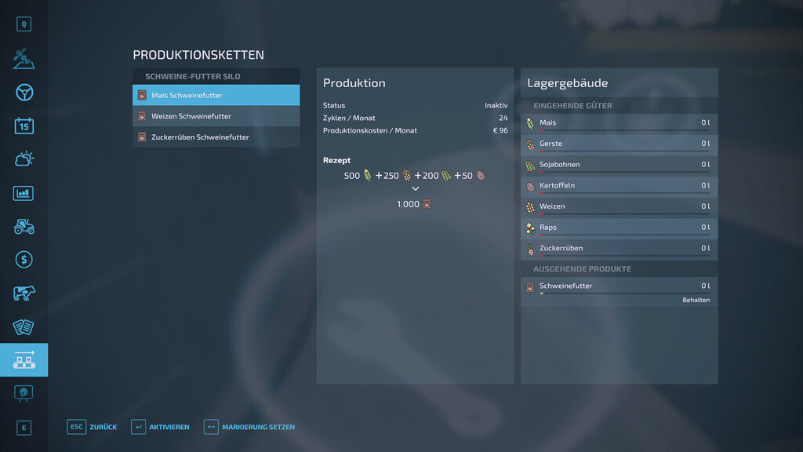Click the pig feed output icon in recipe

pos(427,204)
